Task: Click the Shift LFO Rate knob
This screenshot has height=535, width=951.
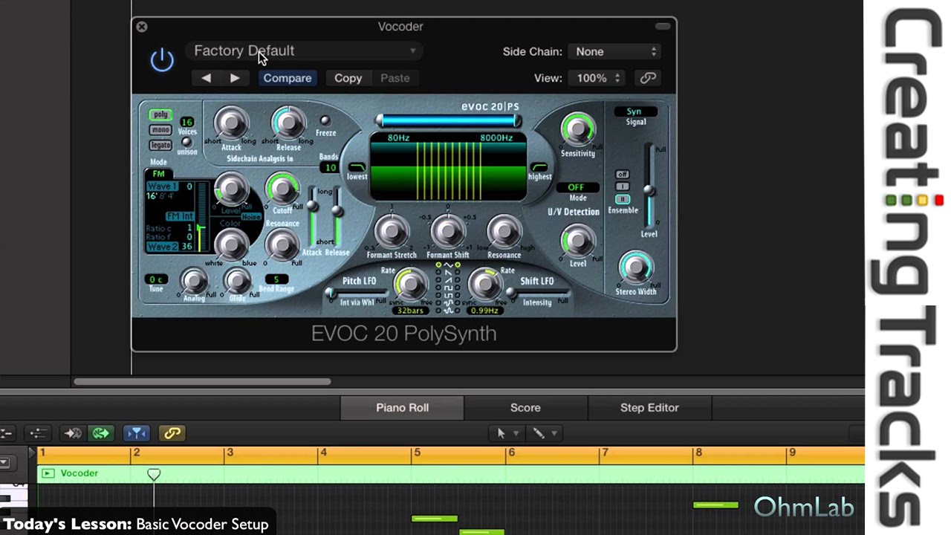Action: tap(485, 284)
